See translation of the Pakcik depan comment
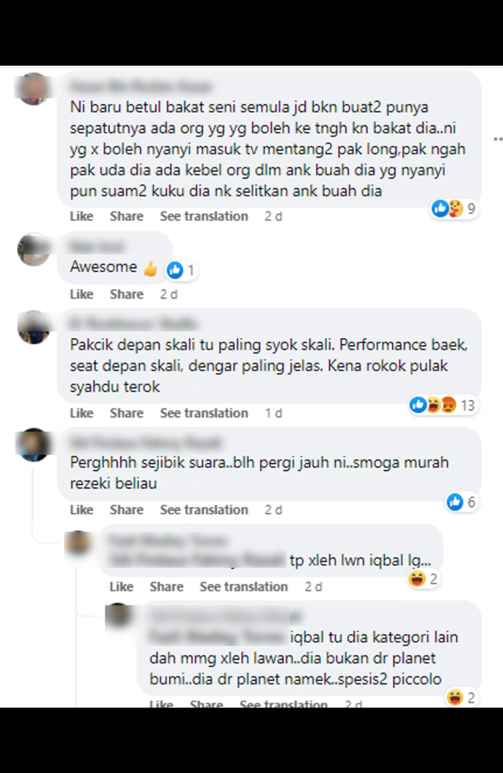 pos(204,413)
